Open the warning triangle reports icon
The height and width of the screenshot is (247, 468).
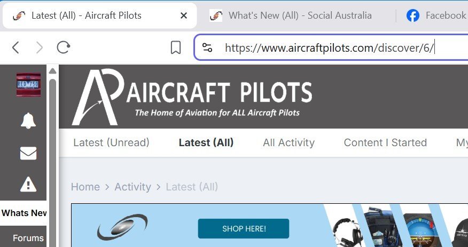[28, 184]
